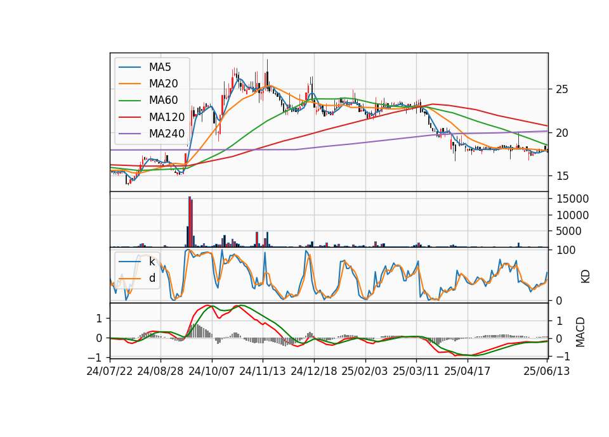Click the 25/02/03 date axis label

[365, 371]
